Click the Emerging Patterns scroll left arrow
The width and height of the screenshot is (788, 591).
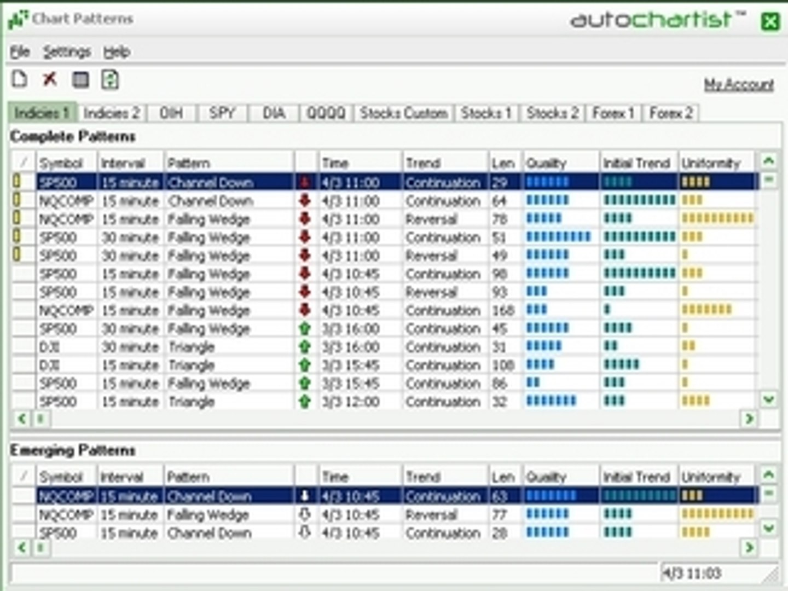point(21,547)
